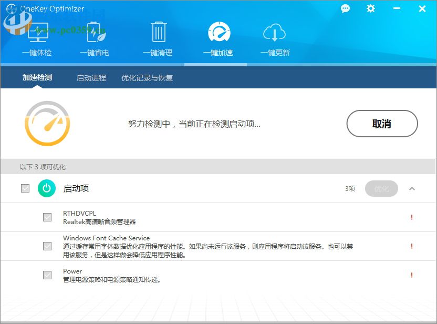Image resolution: width=437 pixels, height=324 pixels.
Task: Open the feedback chat bubble icon
Action: click(345, 9)
